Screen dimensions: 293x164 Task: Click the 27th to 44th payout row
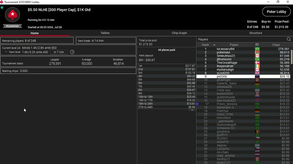tap(167, 107)
